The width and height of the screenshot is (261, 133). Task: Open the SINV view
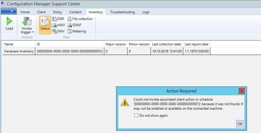point(58,31)
